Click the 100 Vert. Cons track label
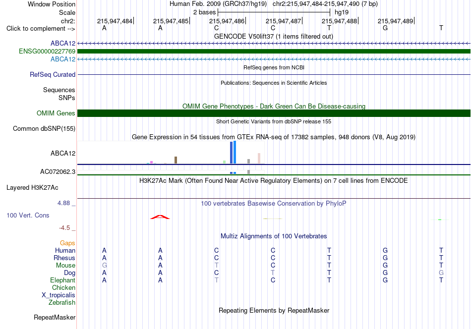This screenshot has height=329, width=471. point(28,215)
